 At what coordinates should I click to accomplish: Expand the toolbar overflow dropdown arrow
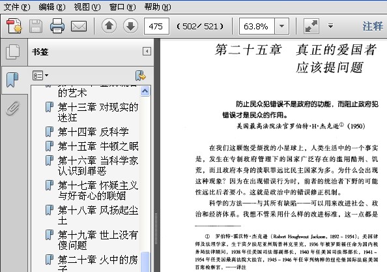click(330, 25)
